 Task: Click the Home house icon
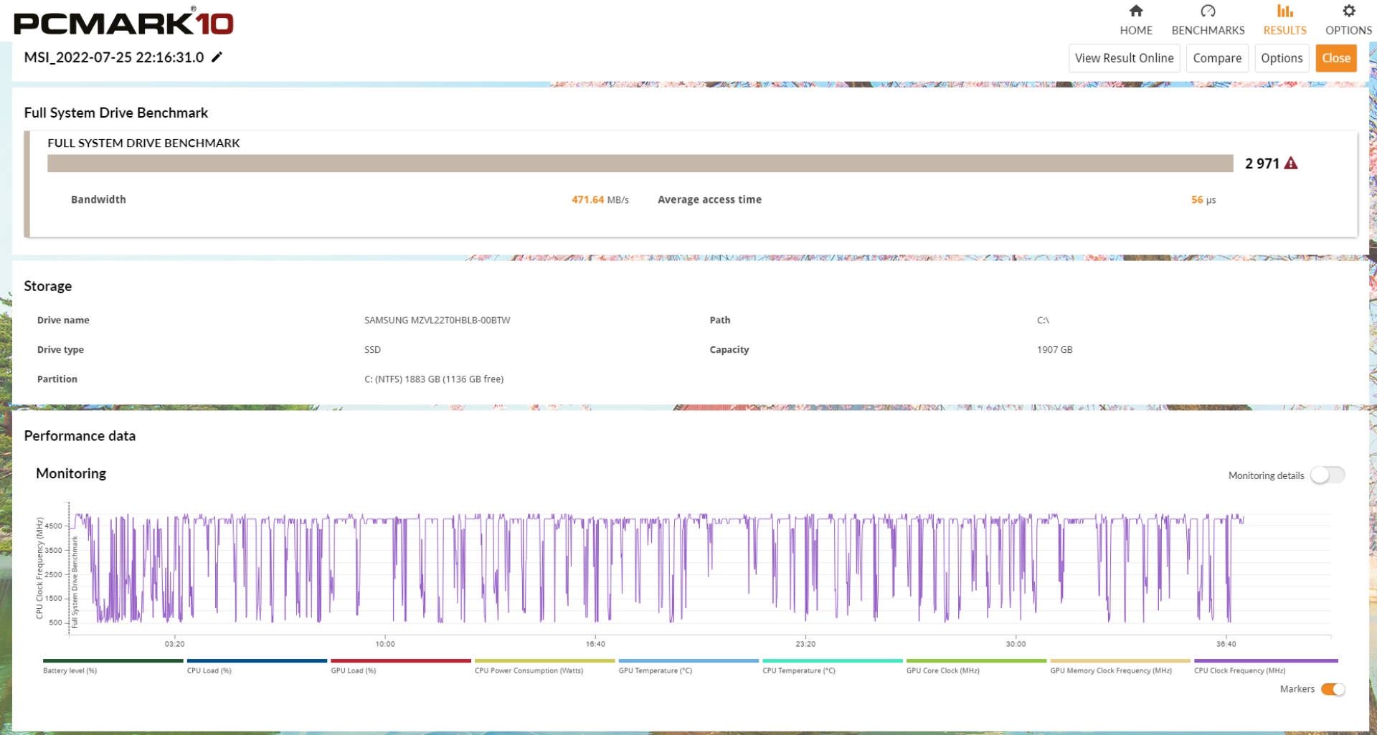pyautogui.click(x=1136, y=11)
